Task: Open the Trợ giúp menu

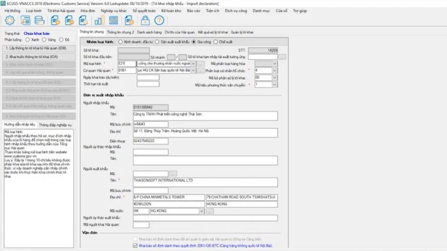Action: pos(300,11)
